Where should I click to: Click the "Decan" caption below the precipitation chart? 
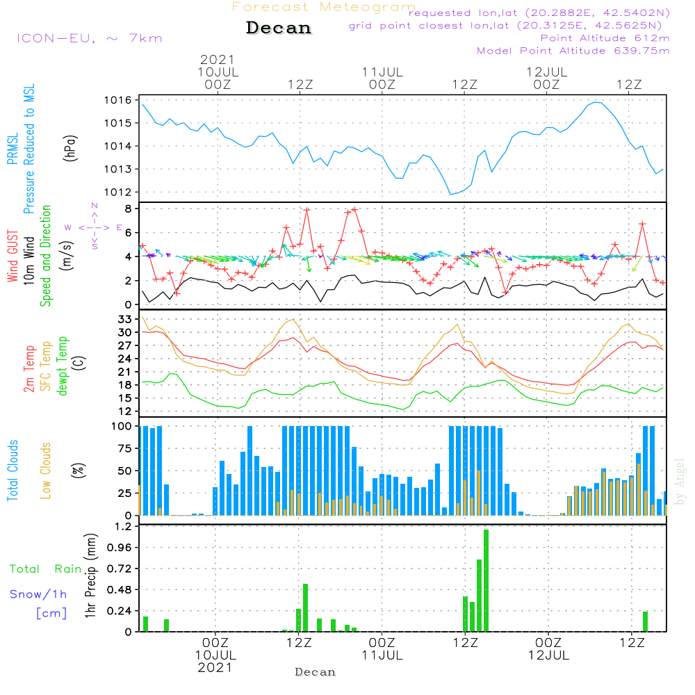(x=315, y=672)
